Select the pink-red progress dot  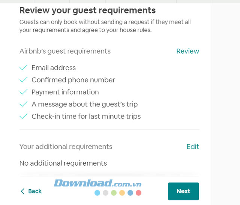click(138, 193)
